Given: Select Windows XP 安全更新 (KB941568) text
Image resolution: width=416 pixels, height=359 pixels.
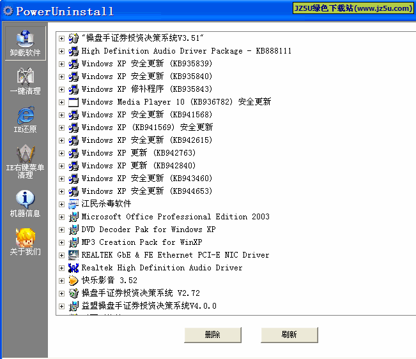Looking at the screenshot, I should tap(147, 115).
